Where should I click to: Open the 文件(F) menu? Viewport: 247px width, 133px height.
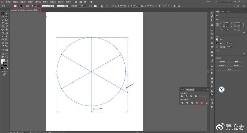click(9, 2)
